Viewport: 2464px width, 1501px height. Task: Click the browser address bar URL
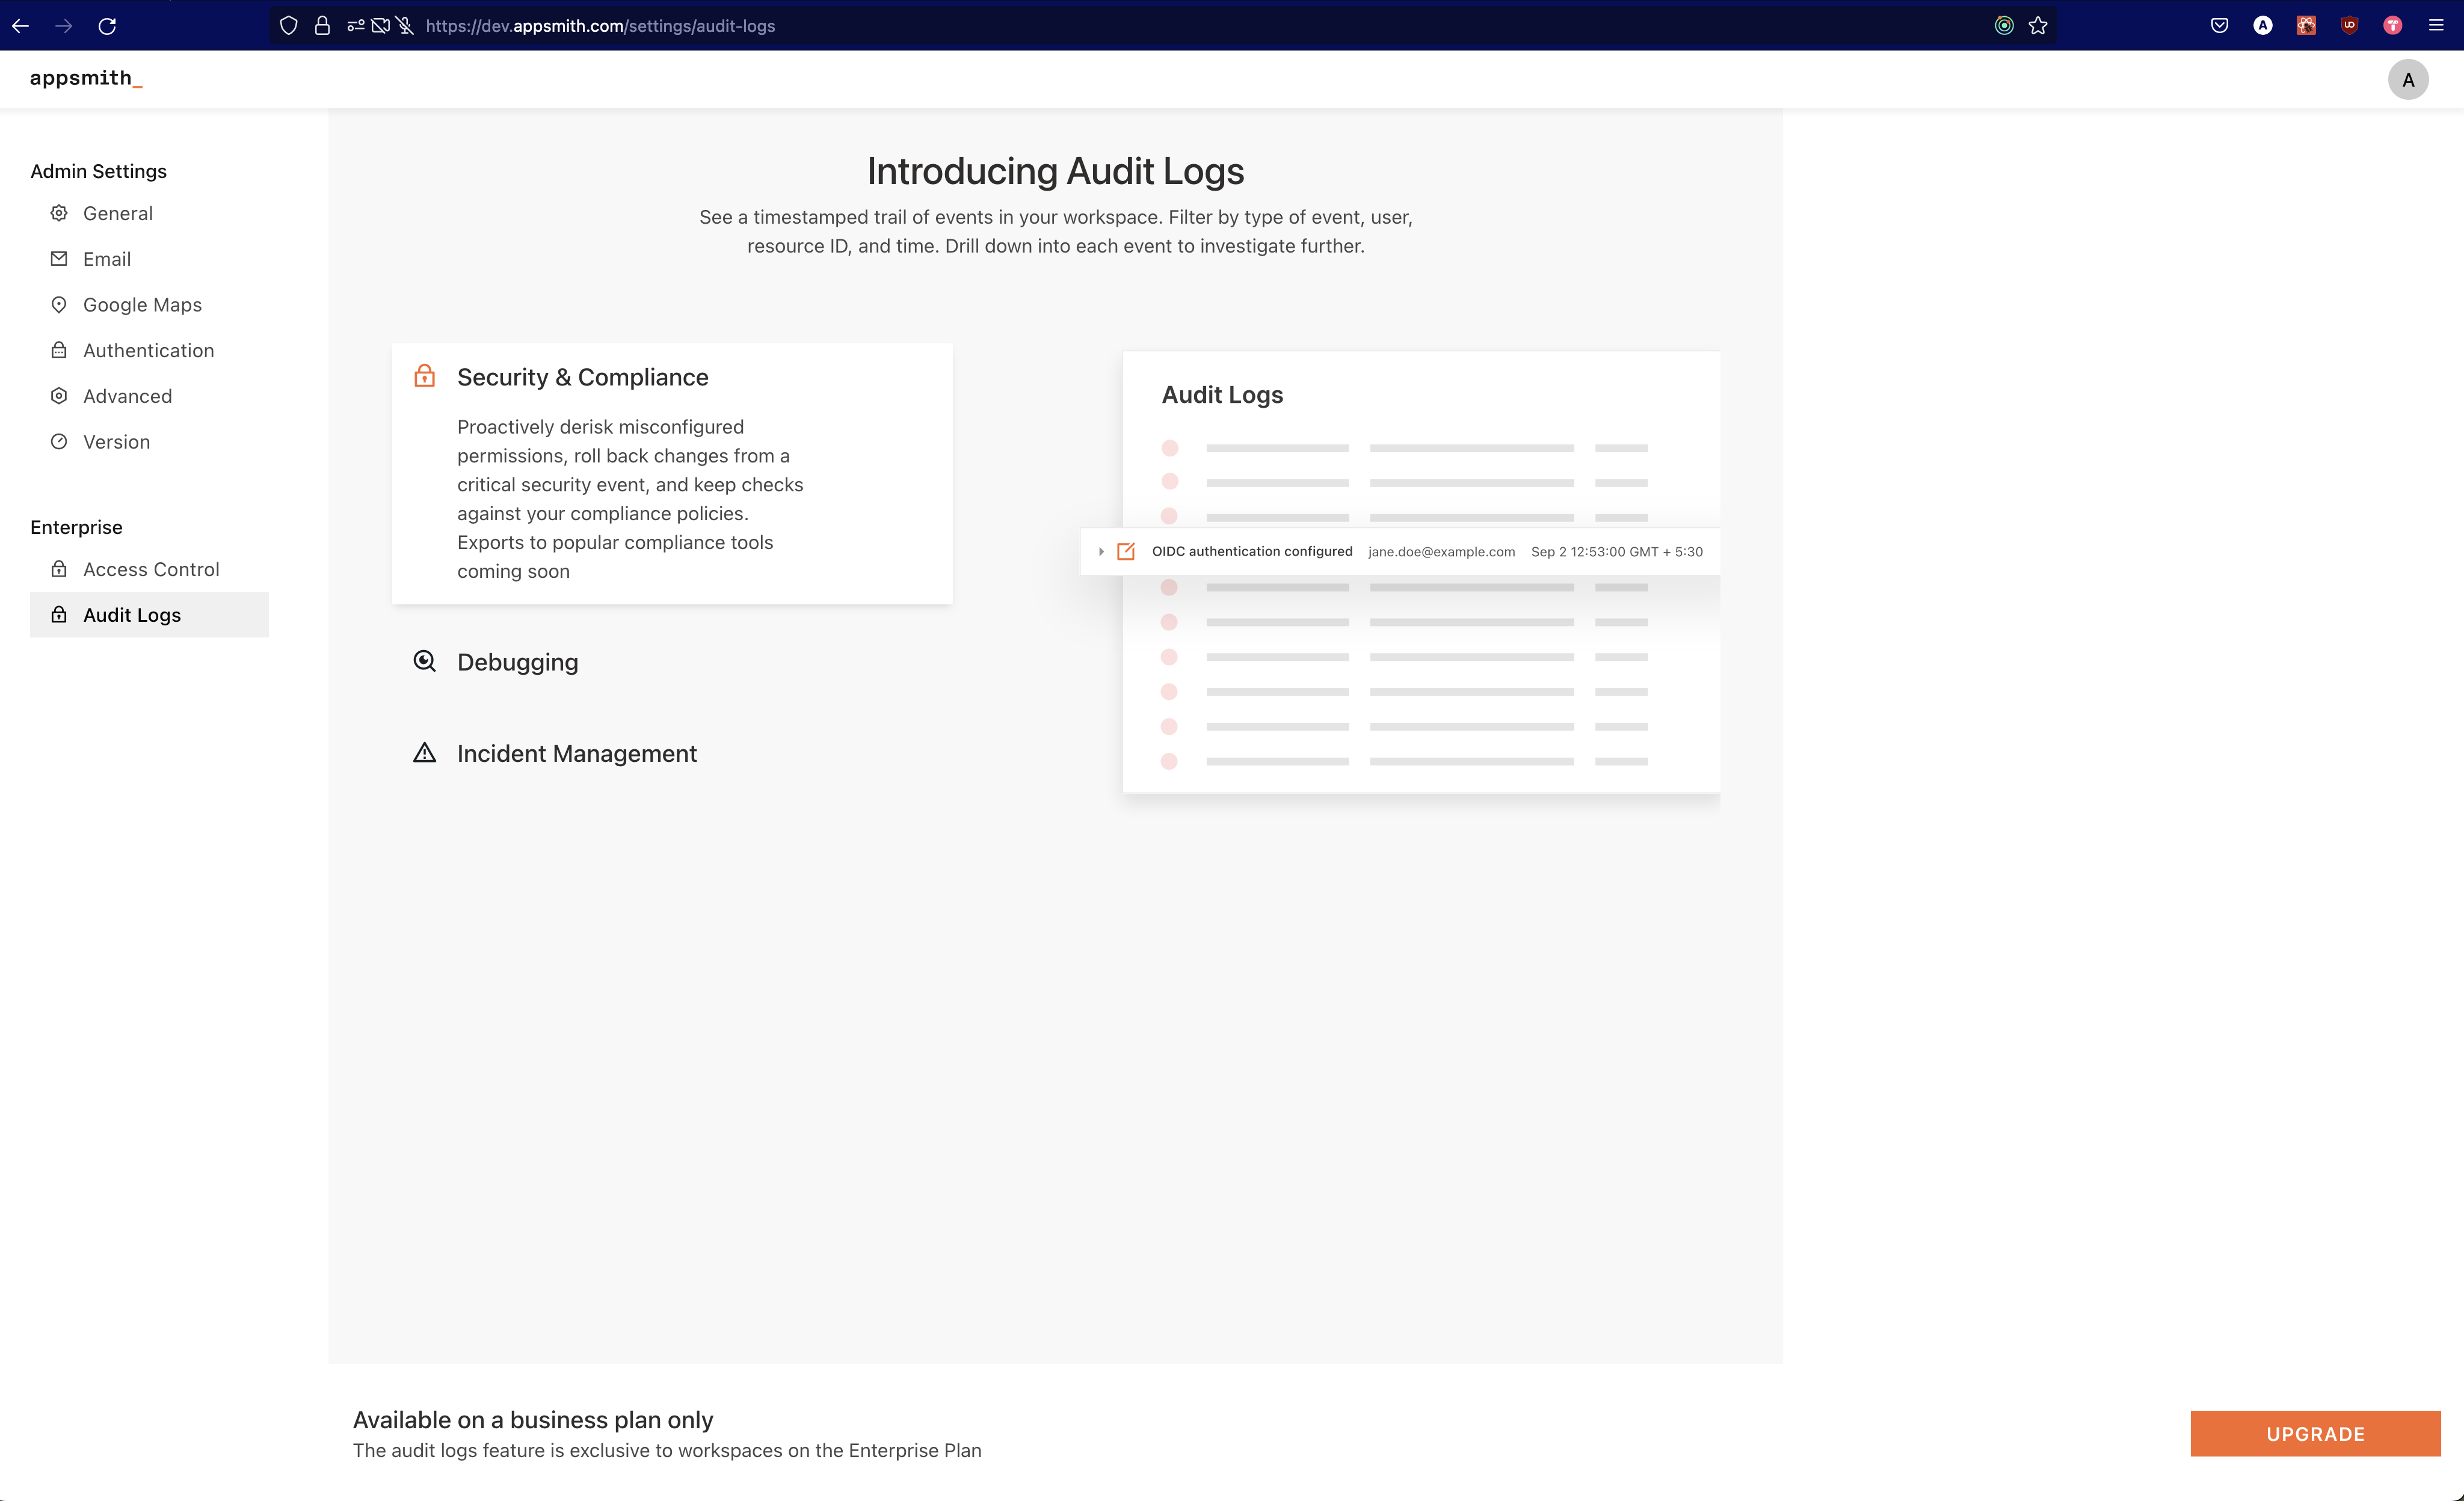(600, 26)
